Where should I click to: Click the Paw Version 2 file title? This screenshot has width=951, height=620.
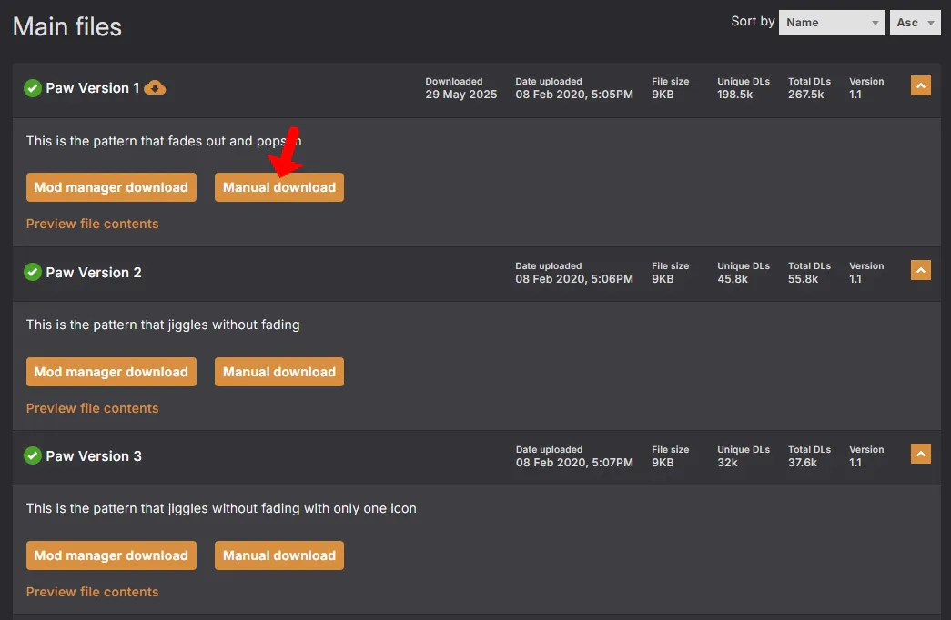pos(94,272)
